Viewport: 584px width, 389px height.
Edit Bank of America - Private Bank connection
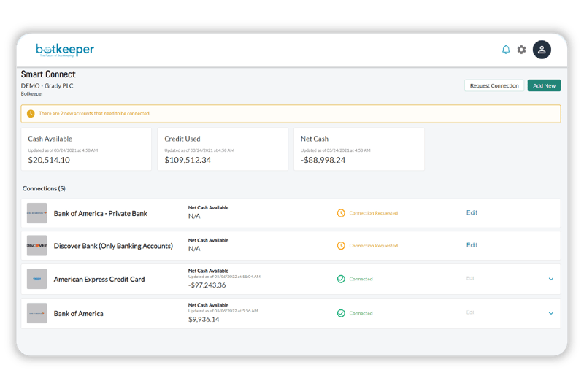[472, 212]
